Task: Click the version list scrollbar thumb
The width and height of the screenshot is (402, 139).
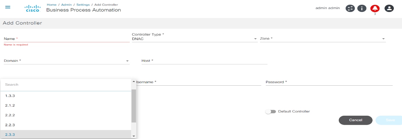Action: tap(134, 106)
